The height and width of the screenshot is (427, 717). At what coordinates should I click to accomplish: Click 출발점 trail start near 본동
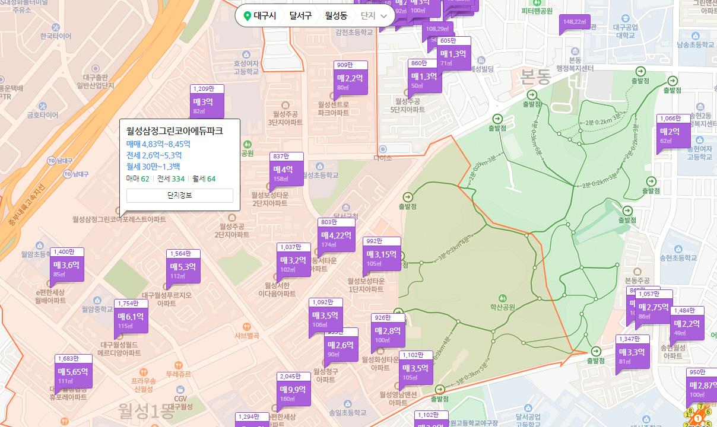tap(532, 94)
